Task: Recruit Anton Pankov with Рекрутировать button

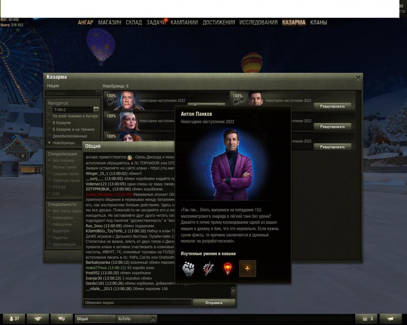Action: (332, 106)
